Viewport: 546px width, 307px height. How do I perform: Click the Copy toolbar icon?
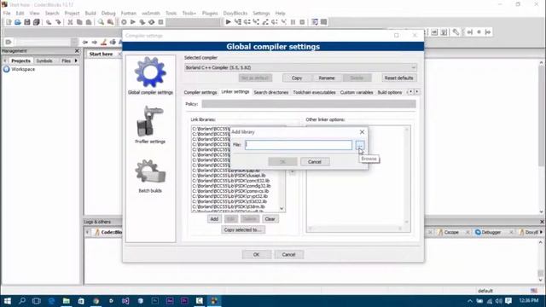tap(79, 22)
